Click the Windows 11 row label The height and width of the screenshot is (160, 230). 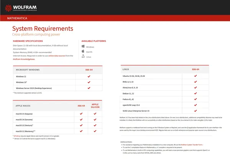(x=21, y=77)
